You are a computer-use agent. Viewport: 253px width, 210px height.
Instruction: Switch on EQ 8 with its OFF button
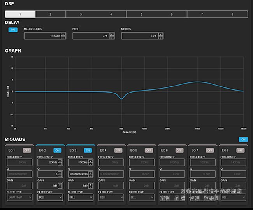(x=240, y=150)
